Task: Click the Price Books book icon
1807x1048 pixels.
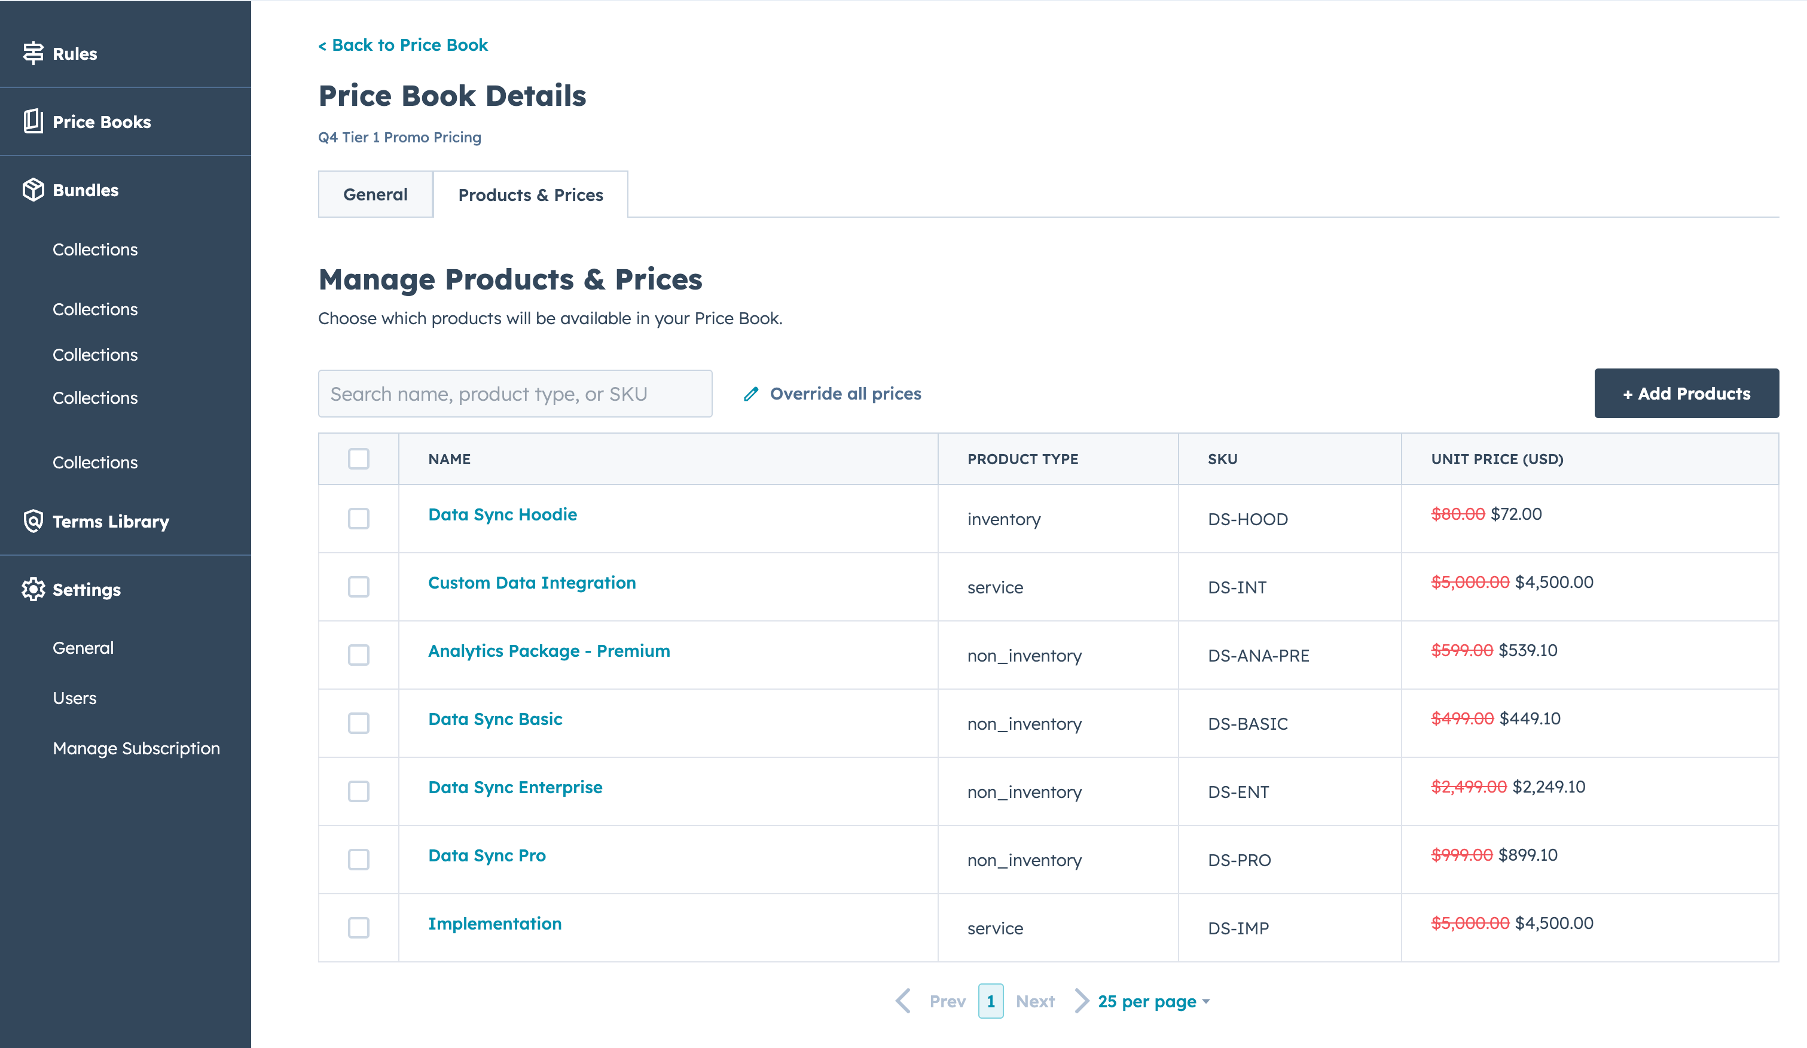Action: tap(33, 121)
